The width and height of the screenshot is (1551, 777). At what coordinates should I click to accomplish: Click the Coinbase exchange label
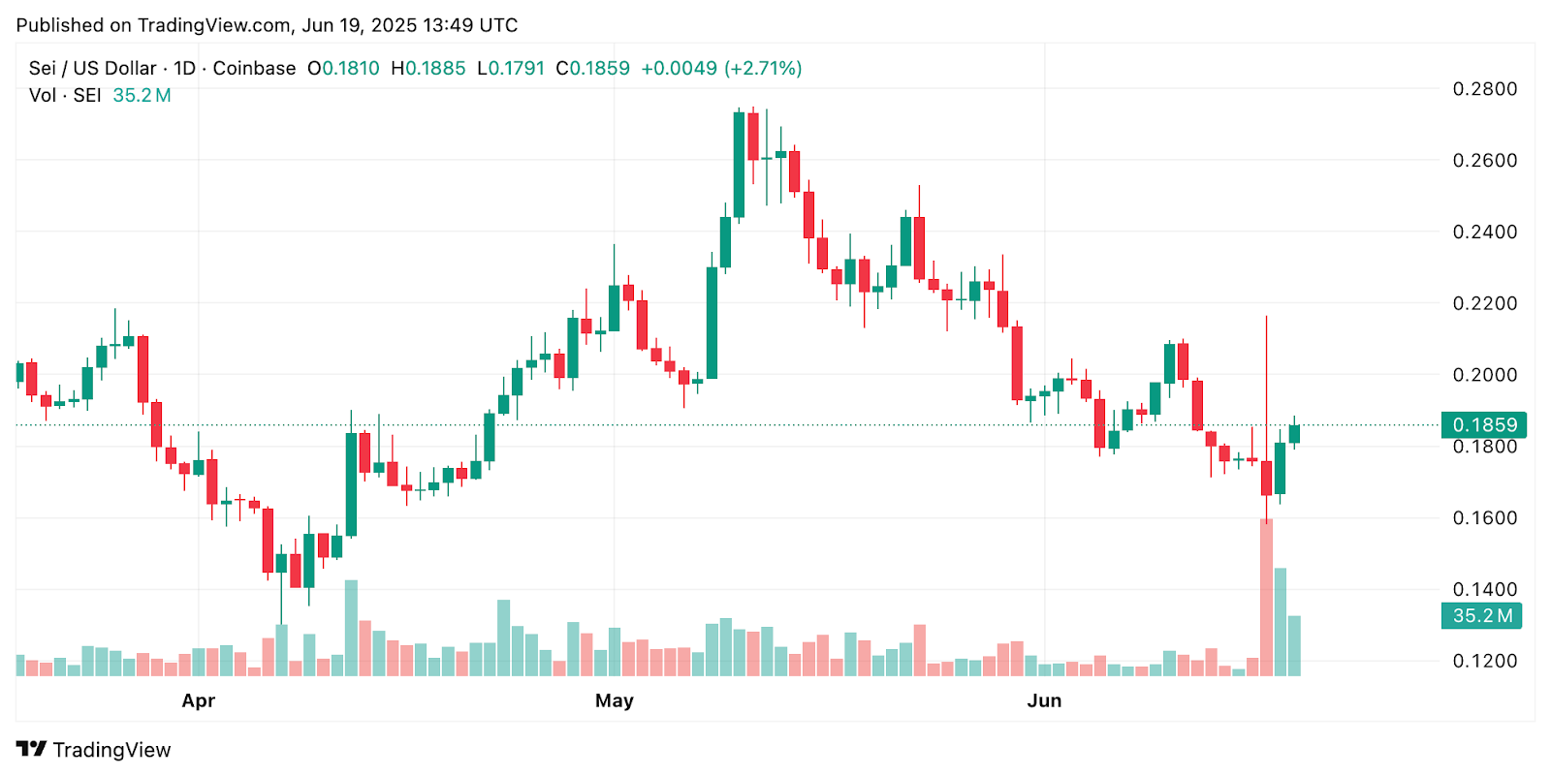254,68
